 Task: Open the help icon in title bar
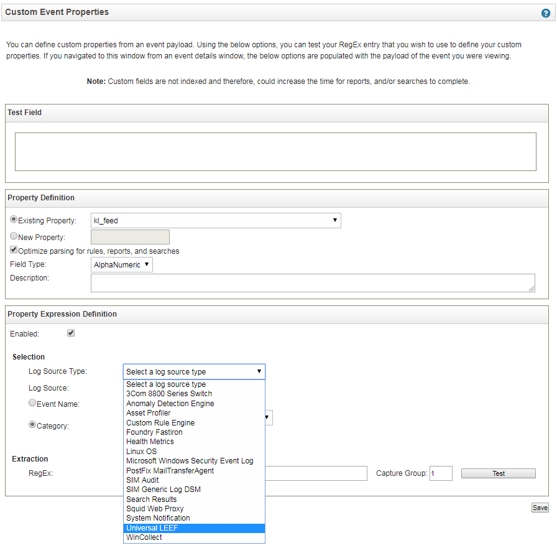click(x=545, y=12)
